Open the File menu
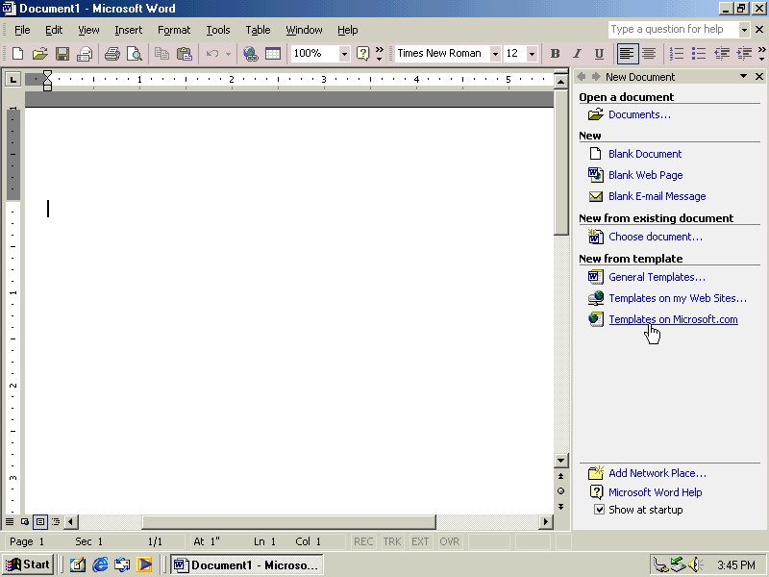Image resolution: width=769 pixels, height=577 pixels. click(22, 30)
